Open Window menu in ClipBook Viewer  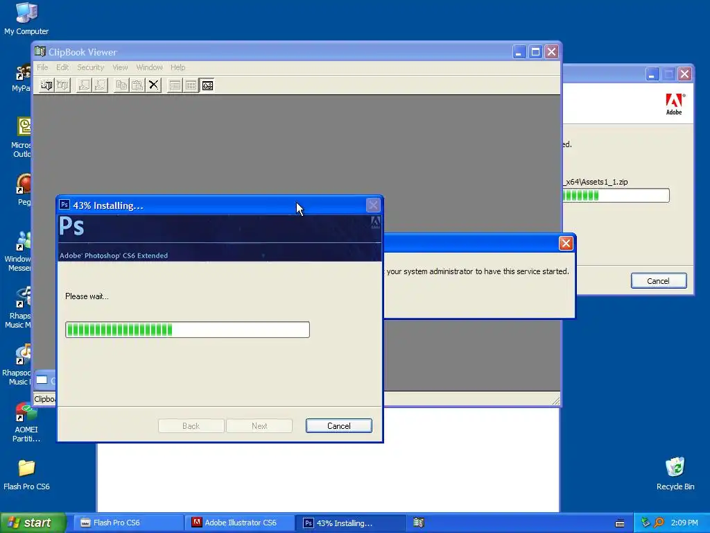coord(150,67)
